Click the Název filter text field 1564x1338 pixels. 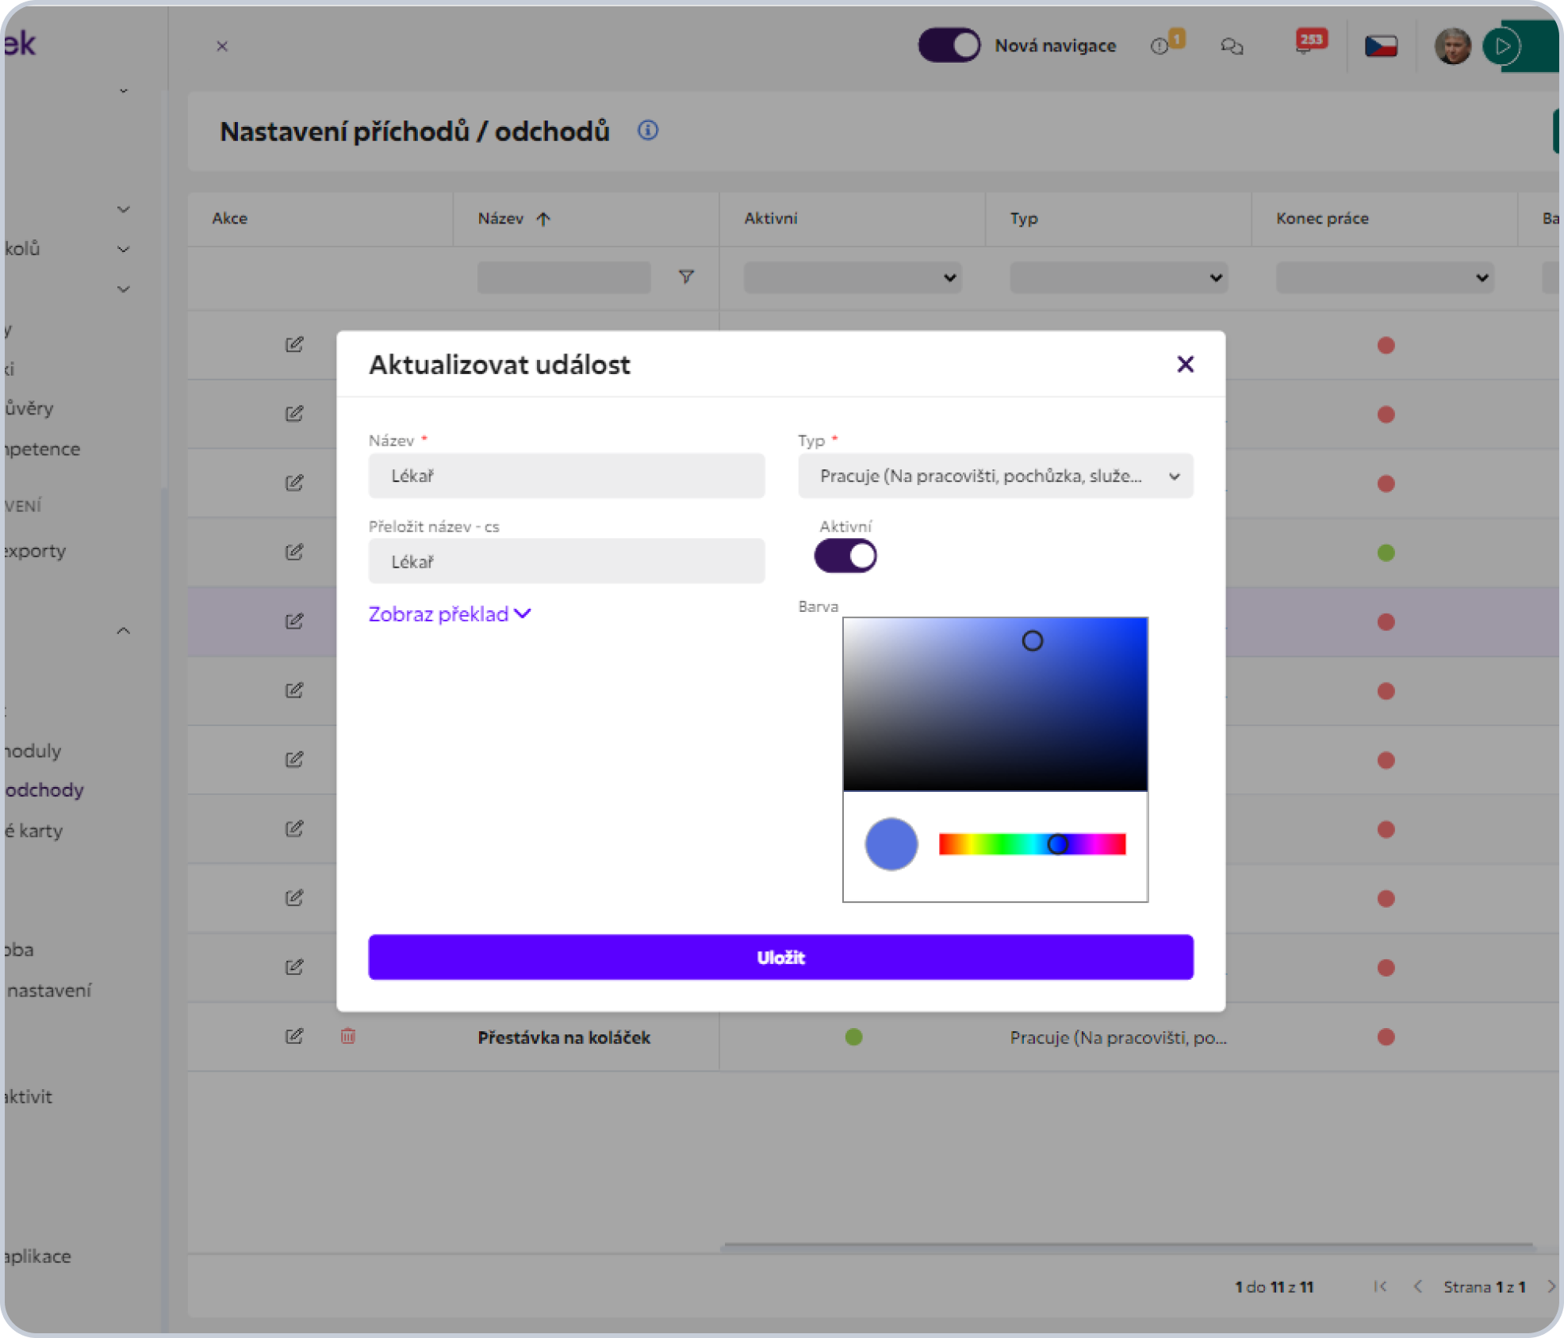coord(564,277)
